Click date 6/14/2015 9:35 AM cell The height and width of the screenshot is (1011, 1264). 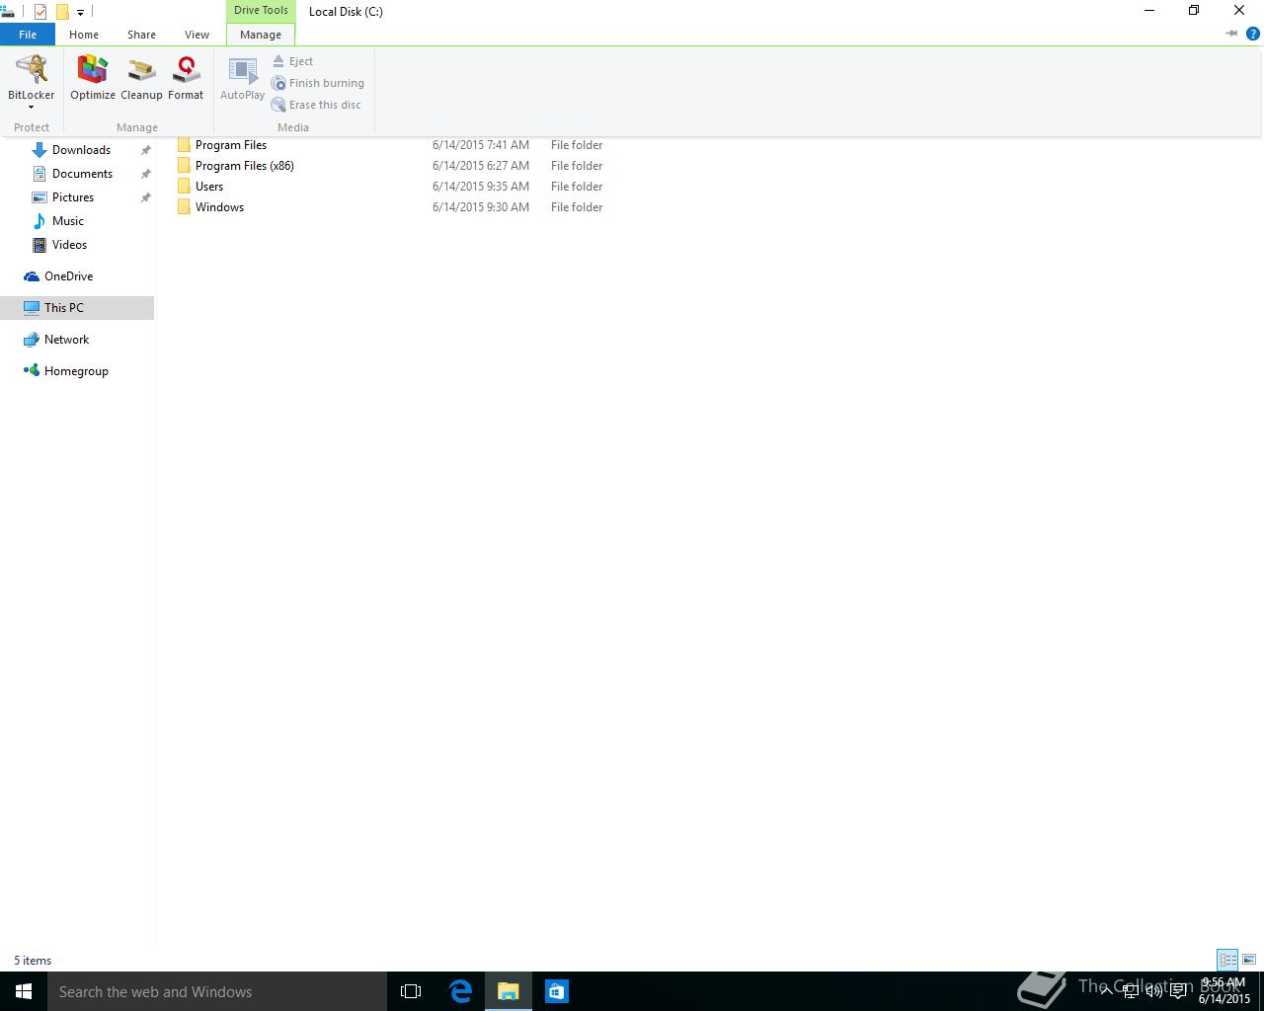[x=481, y=187]
